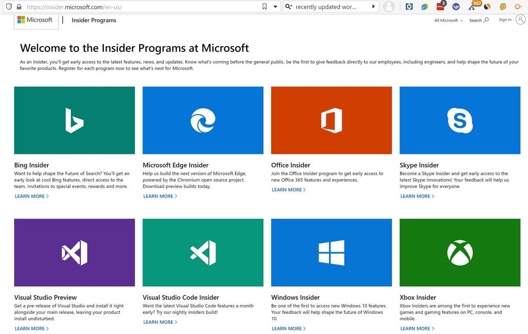528x334 pixels.
Task: Expand the All Microsoft menu
Action: coord(448,20)
